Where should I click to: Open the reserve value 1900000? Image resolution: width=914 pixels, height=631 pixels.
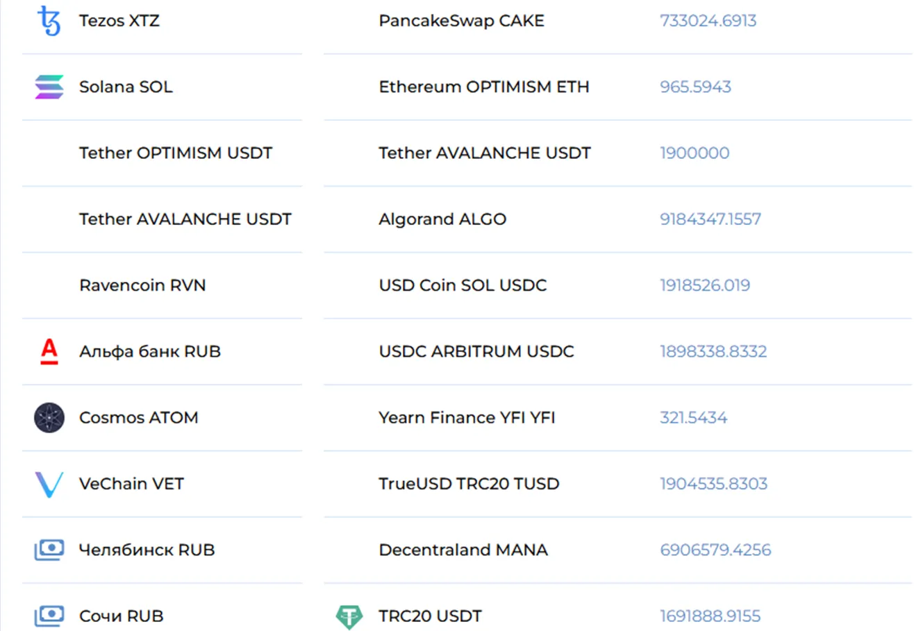(695, 153)
